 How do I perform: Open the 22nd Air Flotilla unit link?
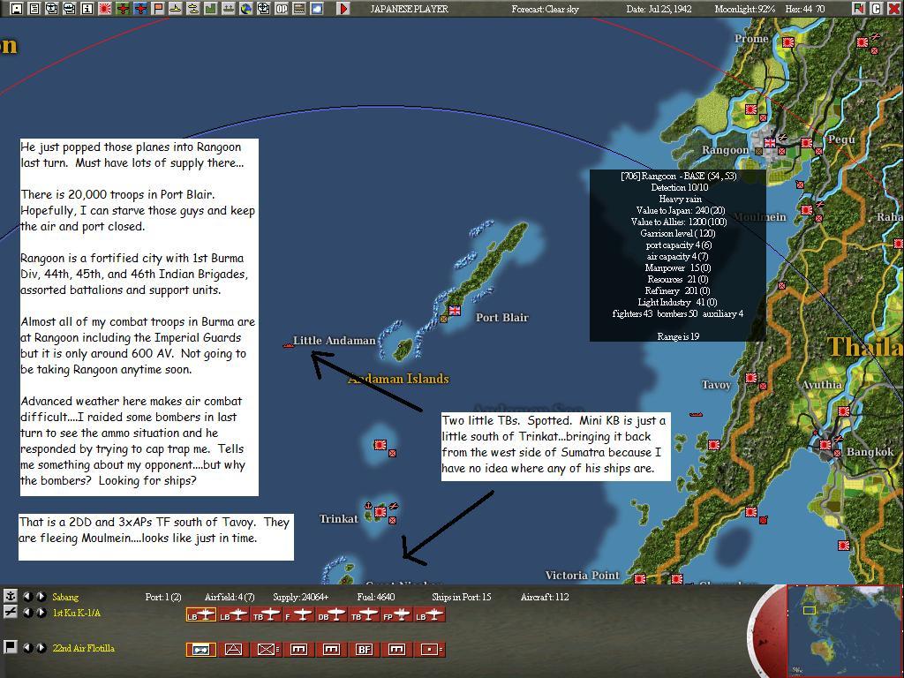click(84, 648)
